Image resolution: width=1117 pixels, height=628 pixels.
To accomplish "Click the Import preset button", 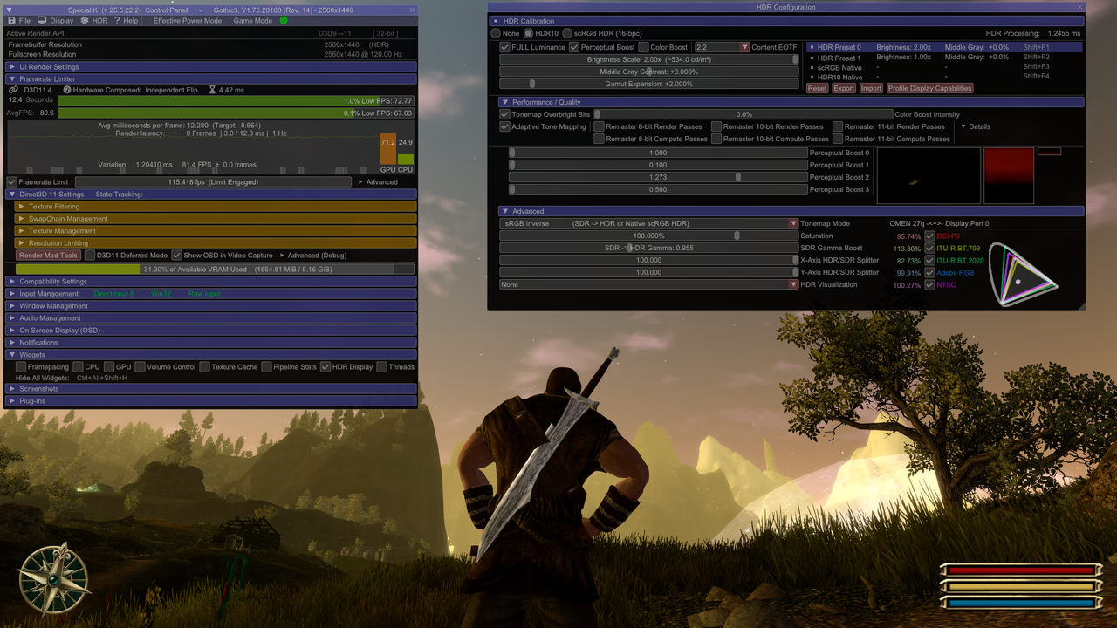I will pos(871,88).
